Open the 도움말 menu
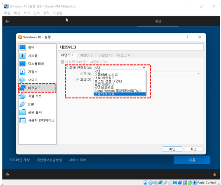 (x=58, y=13)
